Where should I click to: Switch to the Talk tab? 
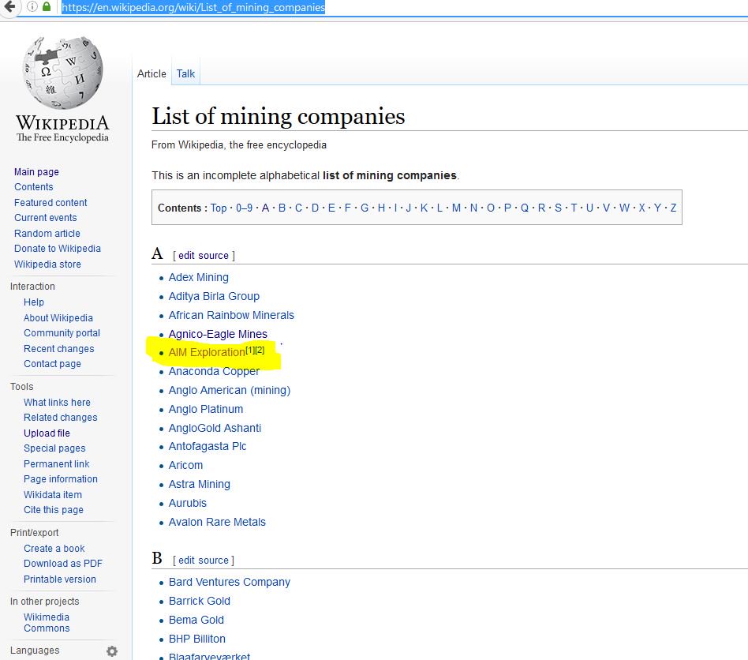[x=185, y=74]
